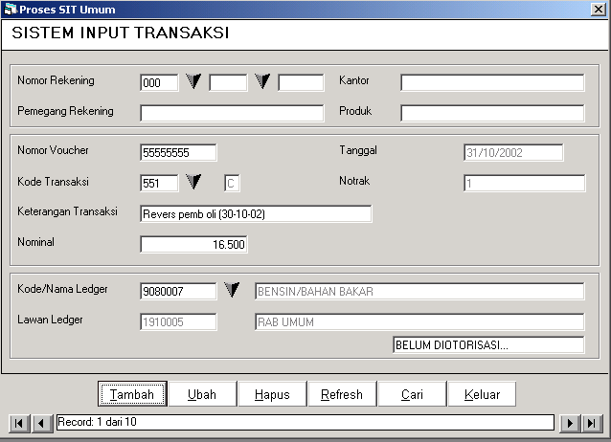Click the BENSIN/BAHAN BAKAR ledger name field

click(419, 291)
